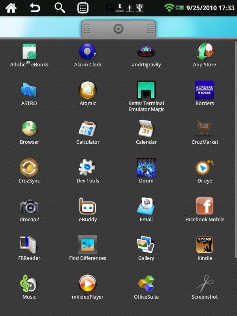Screen dimensions: 237x316
Task: Tap the Menu list button in top bar
Action: click(x=83, y=8)
